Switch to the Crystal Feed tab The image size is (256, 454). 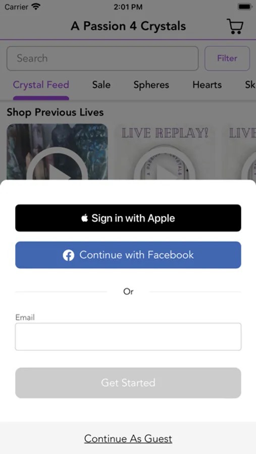tap(41, 85)
